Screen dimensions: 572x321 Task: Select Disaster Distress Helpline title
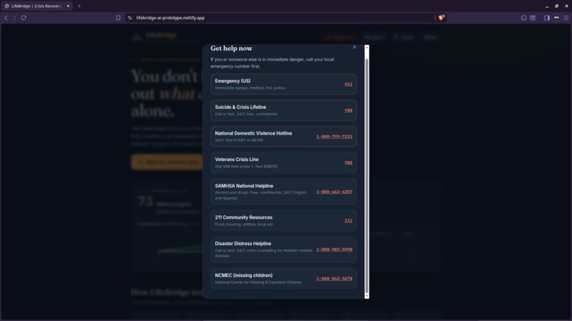(x=243, y=243)
